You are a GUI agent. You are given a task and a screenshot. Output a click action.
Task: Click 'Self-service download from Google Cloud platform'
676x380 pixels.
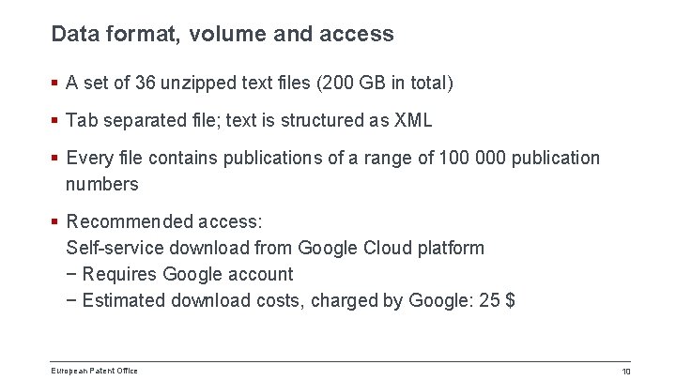tap(275, 248)
